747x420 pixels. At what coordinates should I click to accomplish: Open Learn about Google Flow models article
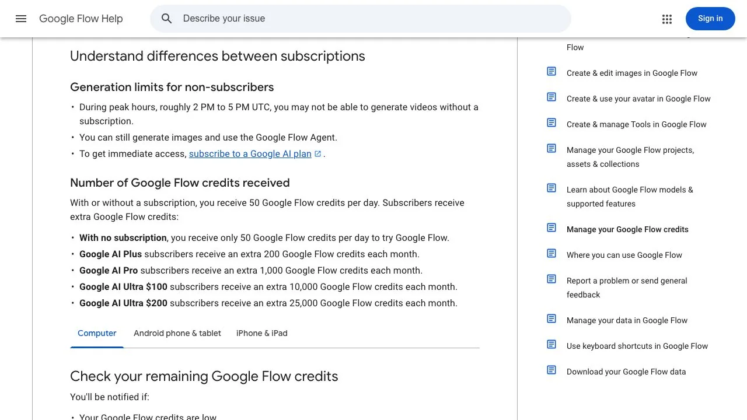tap(630, 197)
